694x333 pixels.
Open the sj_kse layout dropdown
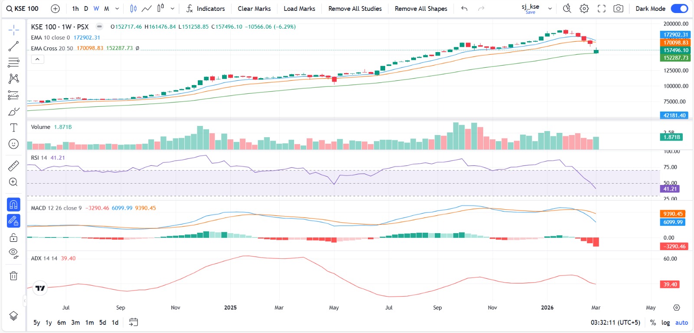pos(550,9)
